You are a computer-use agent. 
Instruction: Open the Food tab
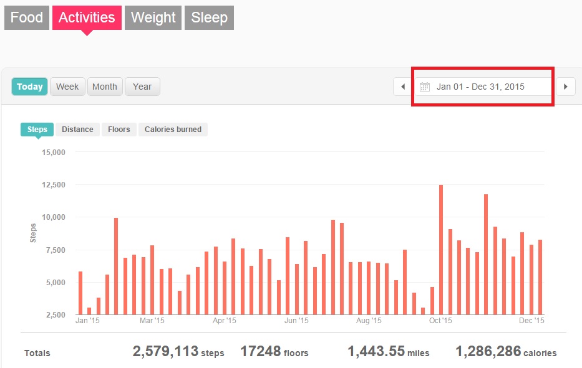[27, 17]
